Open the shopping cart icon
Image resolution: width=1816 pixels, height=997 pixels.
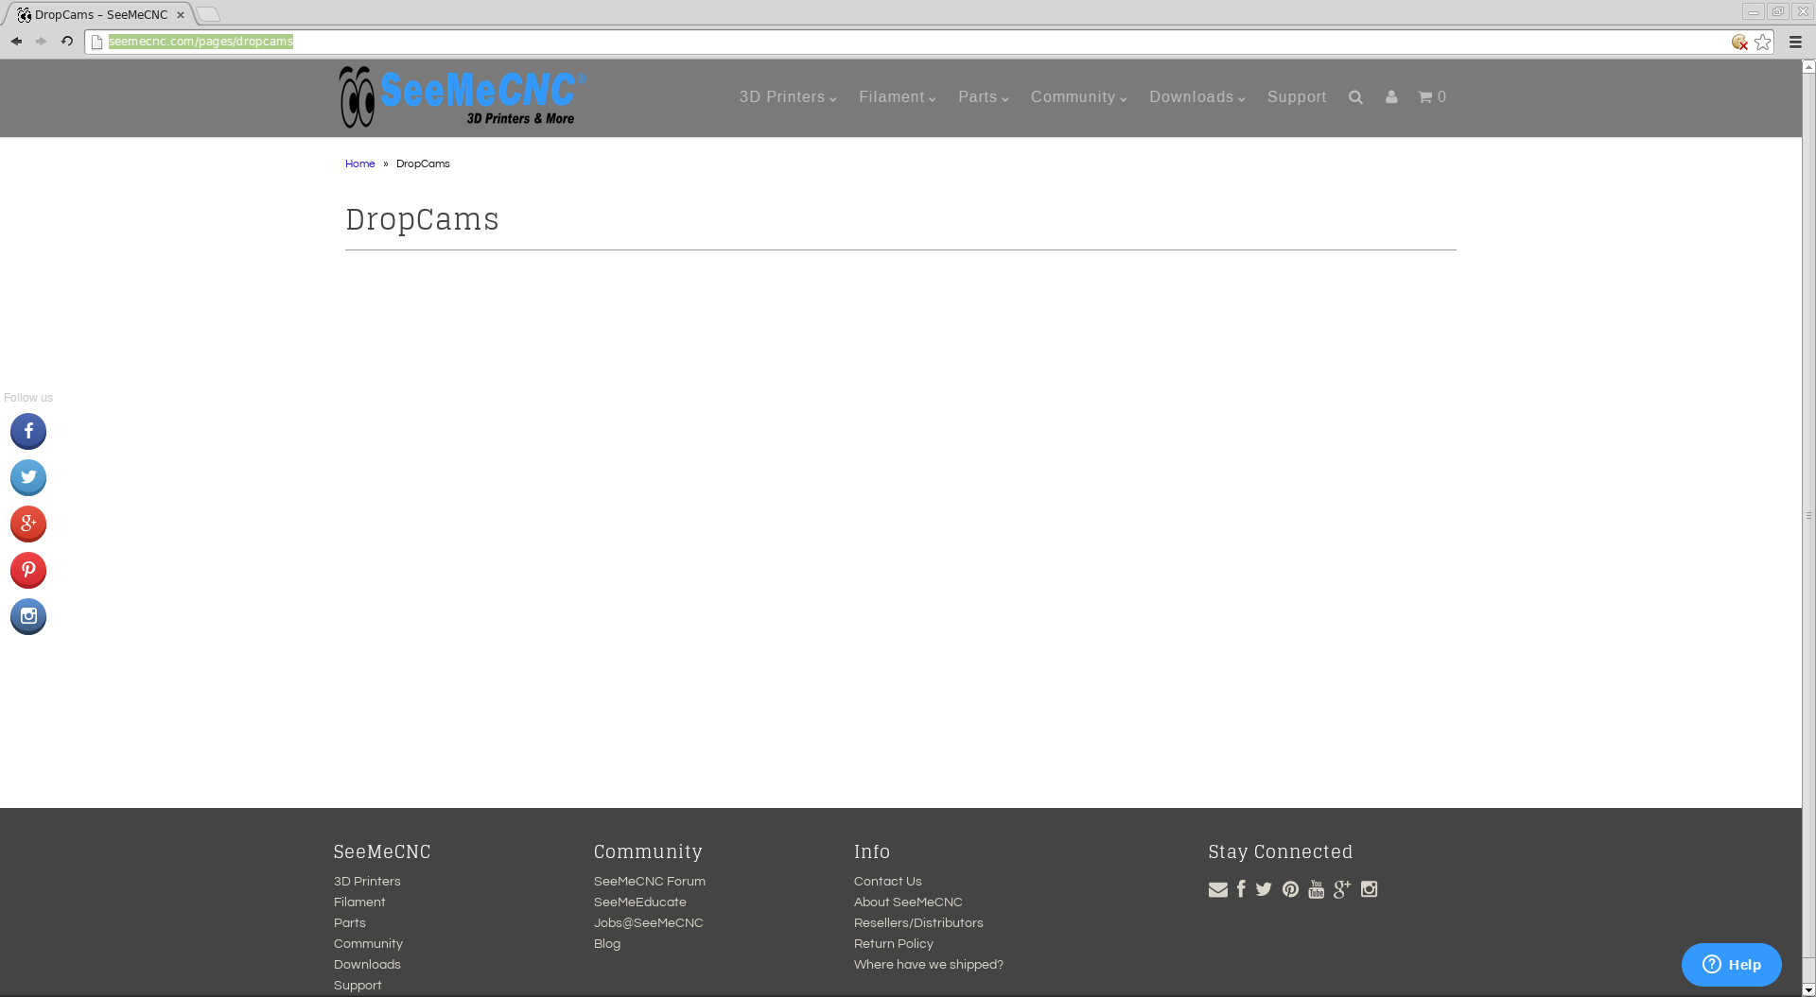1431,97
